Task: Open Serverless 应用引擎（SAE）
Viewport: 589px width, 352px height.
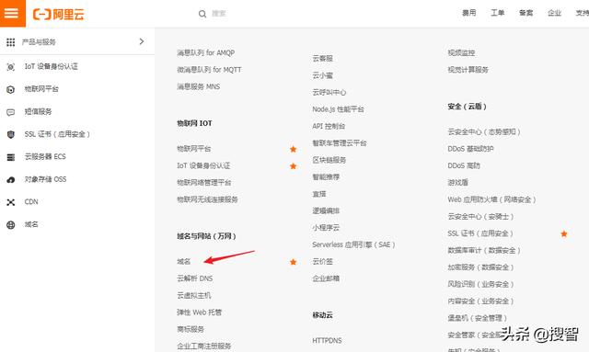Action: 353,244
